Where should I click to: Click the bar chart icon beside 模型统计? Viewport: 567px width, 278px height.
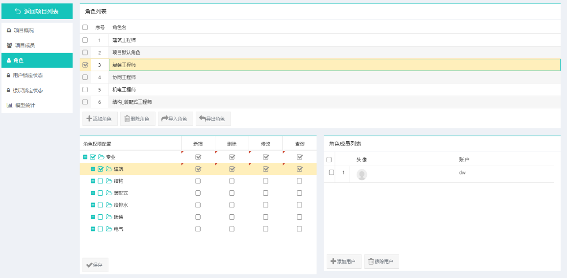9,105
